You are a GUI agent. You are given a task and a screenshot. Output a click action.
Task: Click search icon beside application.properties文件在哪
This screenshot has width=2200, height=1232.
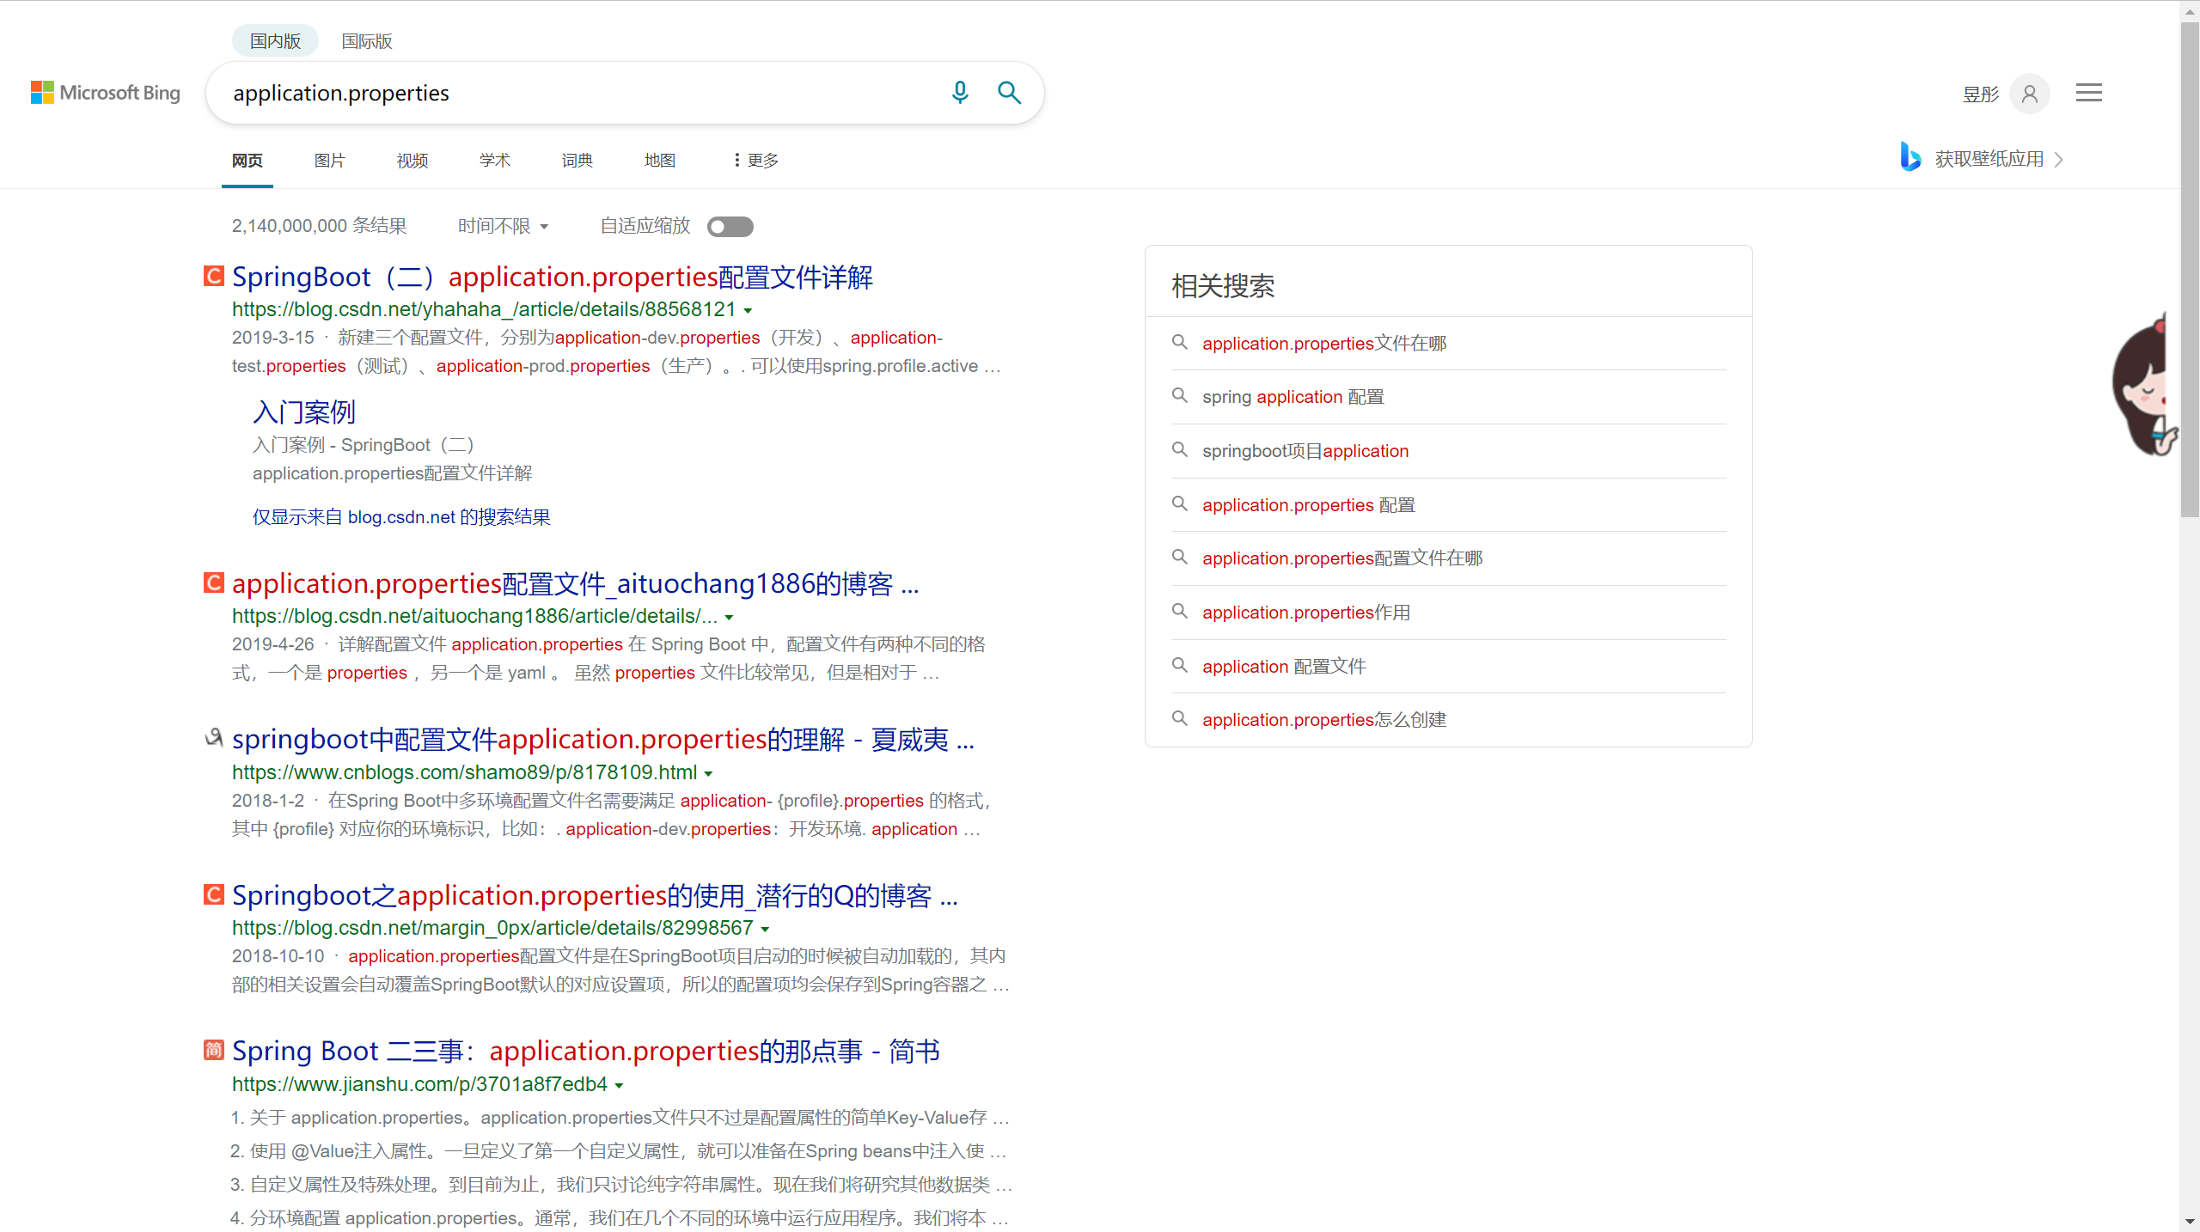click(1180, 342)
